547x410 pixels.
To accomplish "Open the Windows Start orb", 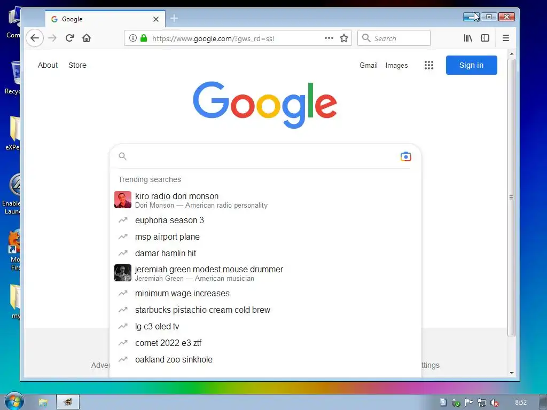I will 14,401.
